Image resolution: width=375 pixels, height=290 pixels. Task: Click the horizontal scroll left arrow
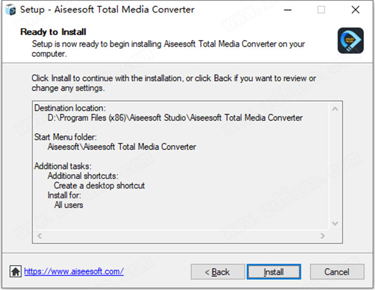coord(40,236)
